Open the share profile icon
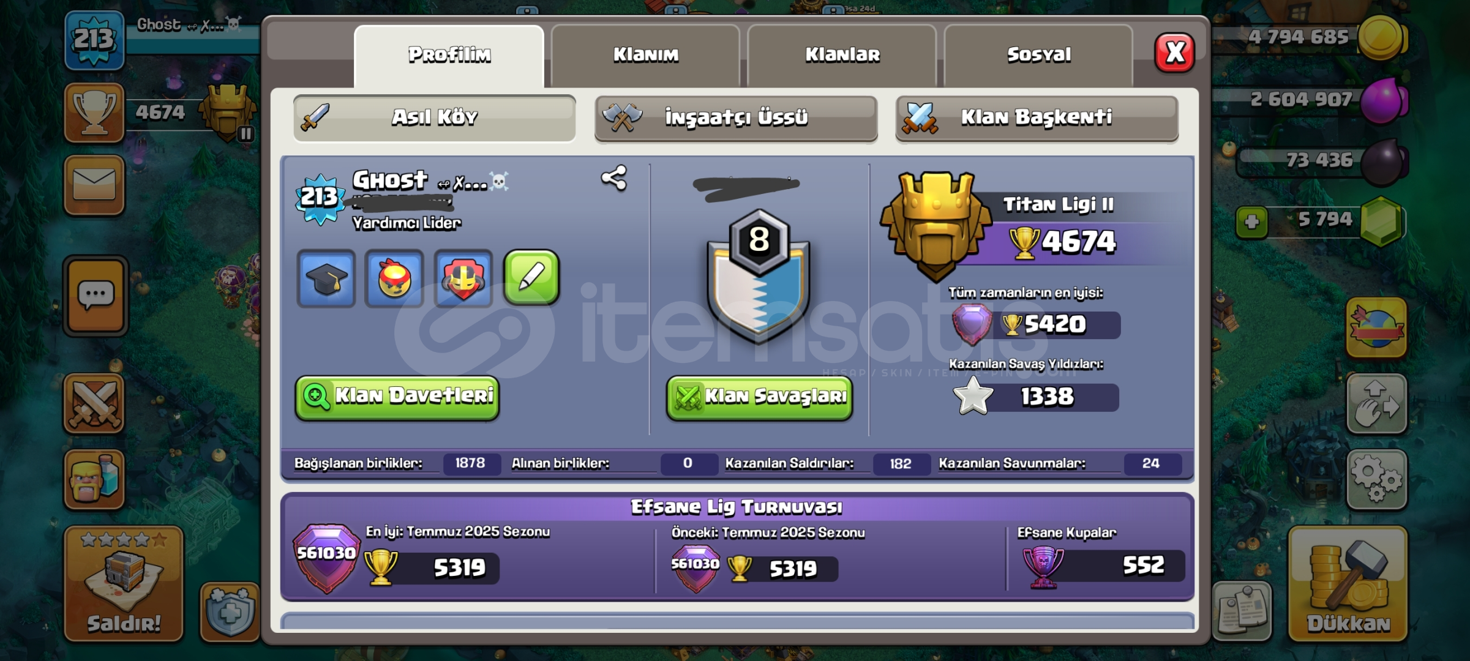Viewport: 1470px width, 661px height. point(614,178)
